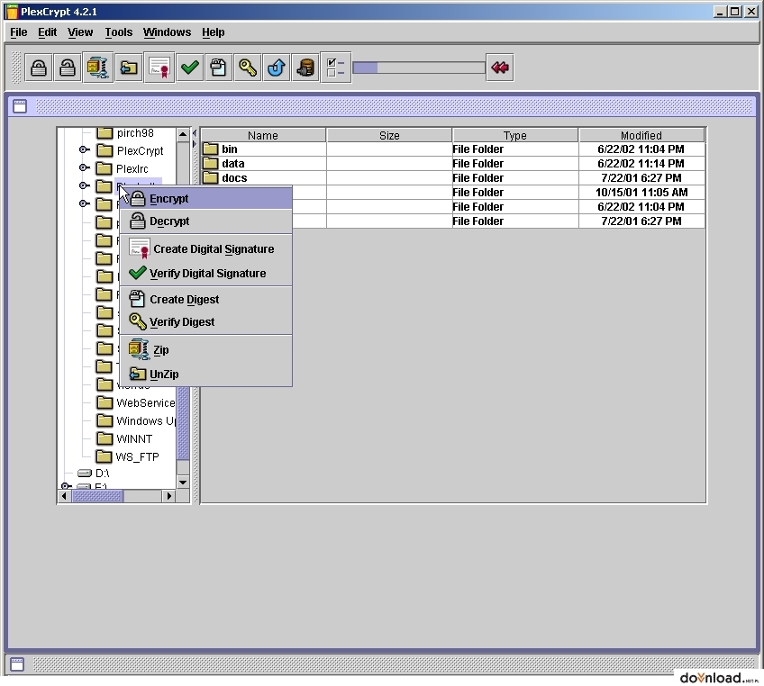Select Verify Digital Signature in context menu
Screen dimensions: 764x686
click(x=206, y=273)
